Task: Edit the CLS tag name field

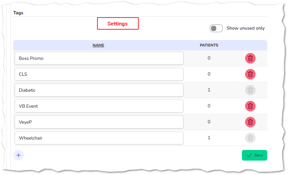Action: [x=99, y=74]
